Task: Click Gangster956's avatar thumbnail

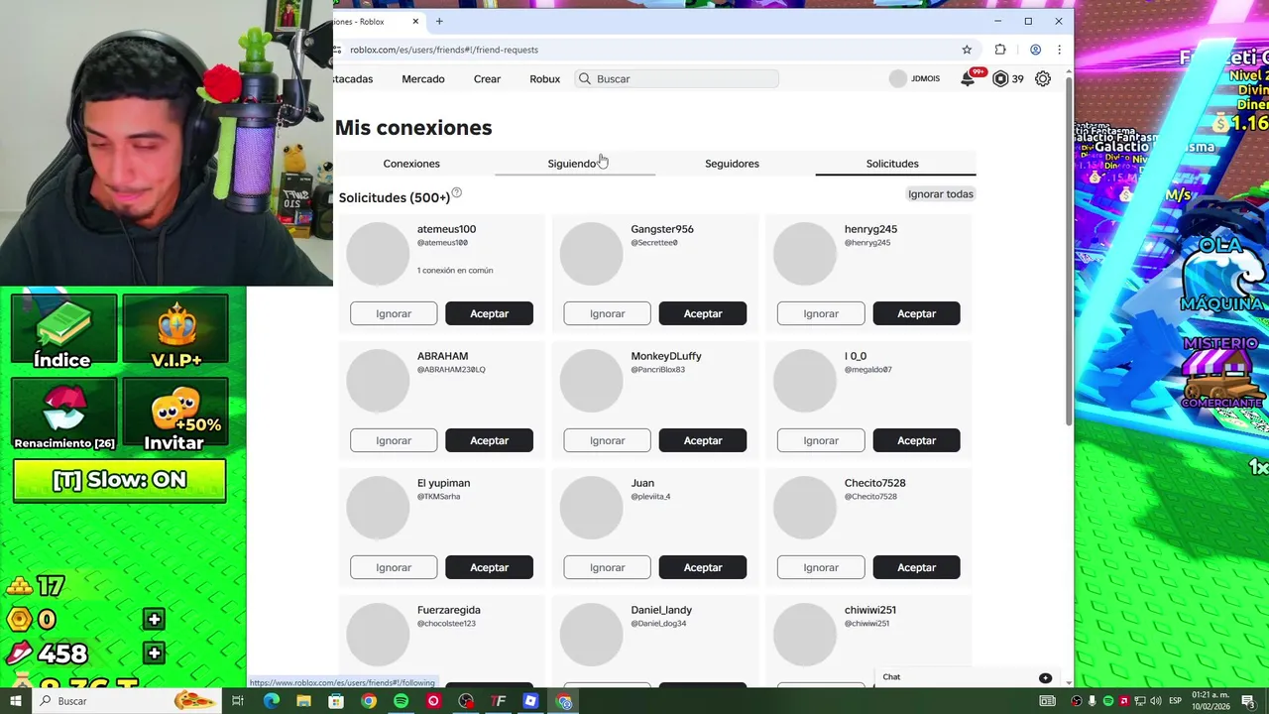Action: coord(592,254)
